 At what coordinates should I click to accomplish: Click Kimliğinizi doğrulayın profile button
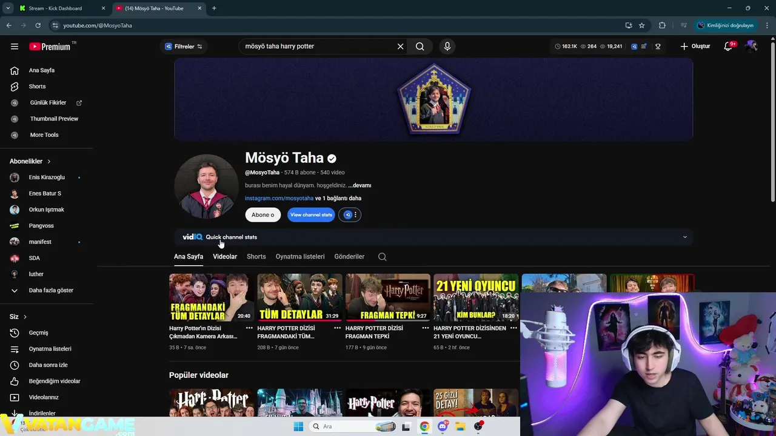(725, 25)
